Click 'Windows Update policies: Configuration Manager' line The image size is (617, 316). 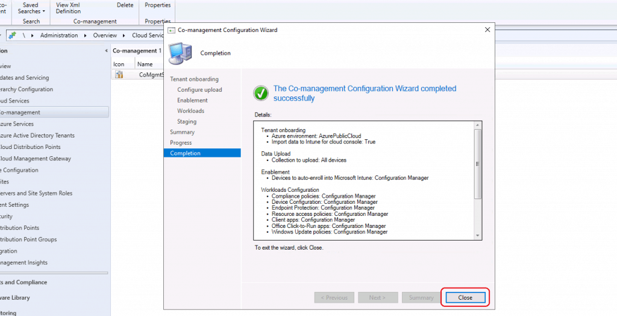tap(330, 232)
